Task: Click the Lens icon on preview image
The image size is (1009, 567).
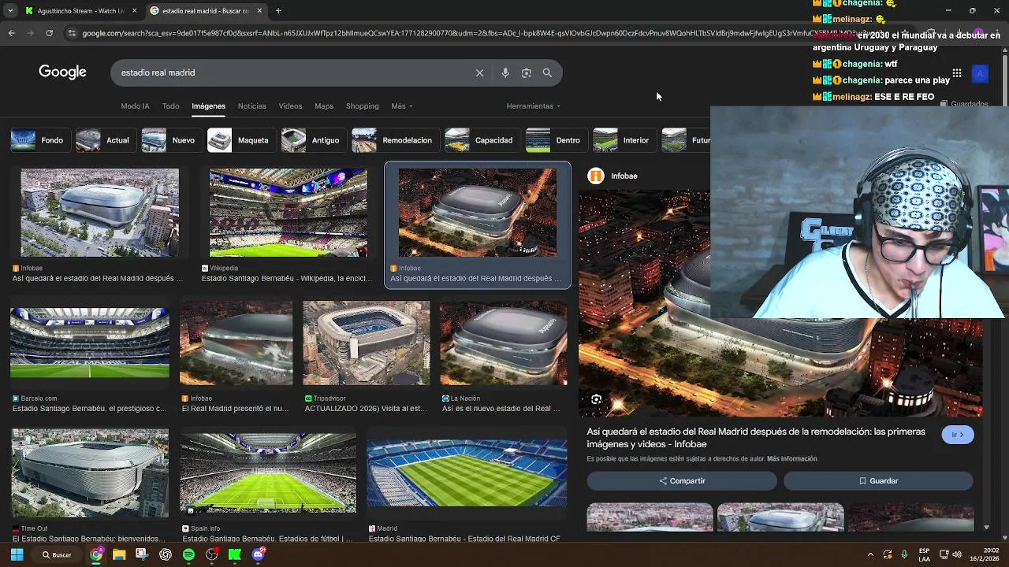Action: (x=597, y=399)
